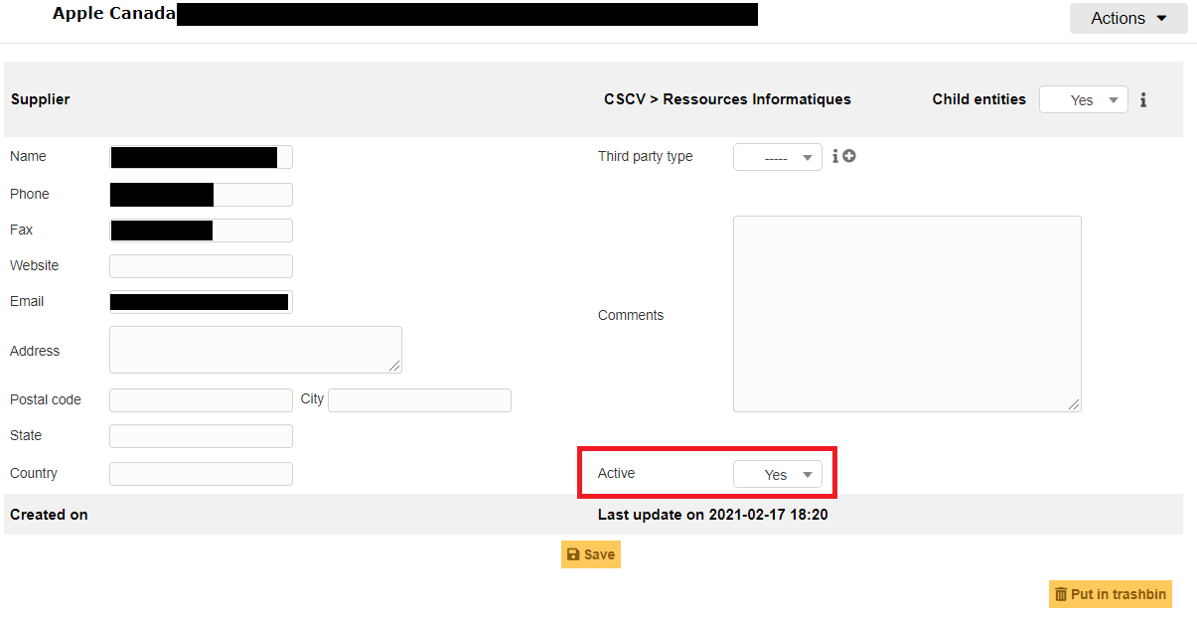Change the Active dropdown value

pos(778,474)
